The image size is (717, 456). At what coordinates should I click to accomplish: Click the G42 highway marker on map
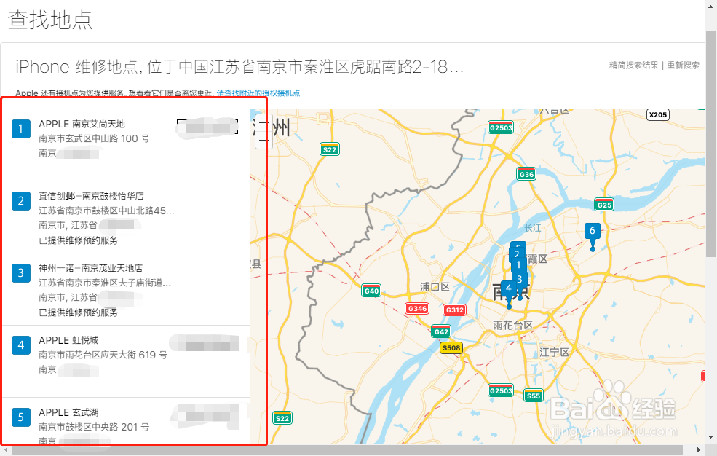(441, 331)
